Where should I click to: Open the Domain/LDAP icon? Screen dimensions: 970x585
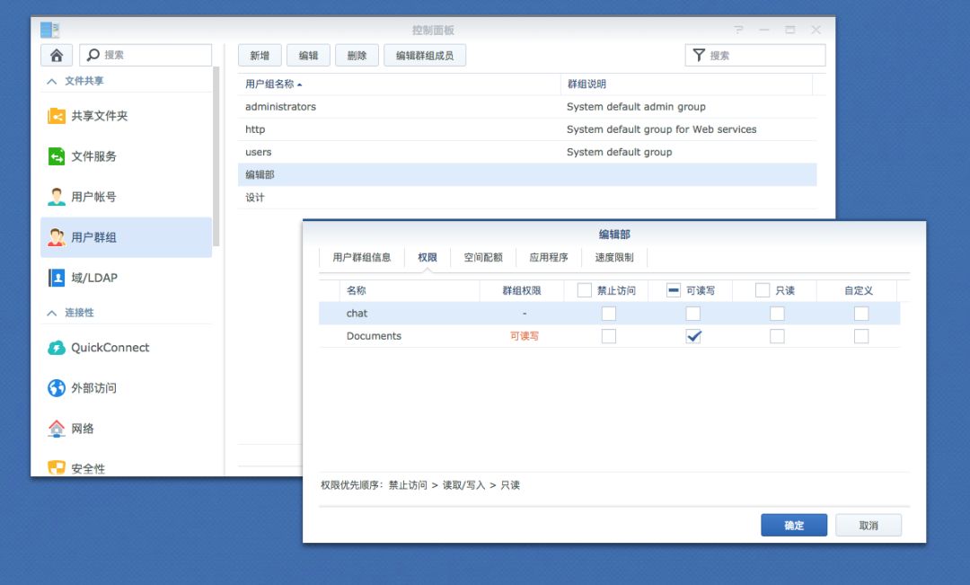tap(57, 278)
